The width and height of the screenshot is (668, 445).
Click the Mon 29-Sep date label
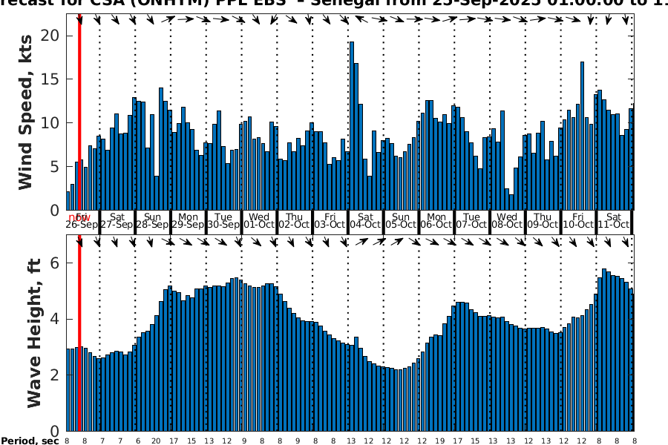point(189,221)
